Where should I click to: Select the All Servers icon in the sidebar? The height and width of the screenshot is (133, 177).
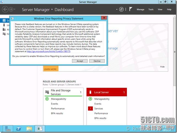point(4,29)
